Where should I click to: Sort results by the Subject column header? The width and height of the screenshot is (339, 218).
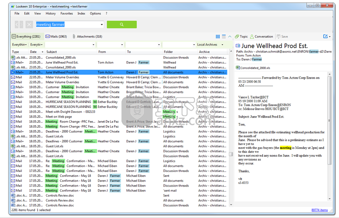coord(70,52)
